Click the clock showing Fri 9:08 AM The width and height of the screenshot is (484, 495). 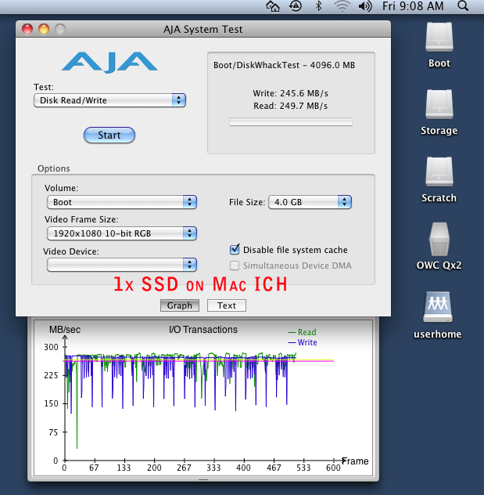click(413, 6)
